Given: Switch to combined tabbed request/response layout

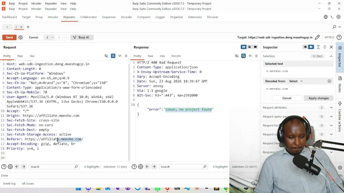Looking at the screenshot, I should coord(255,47).
